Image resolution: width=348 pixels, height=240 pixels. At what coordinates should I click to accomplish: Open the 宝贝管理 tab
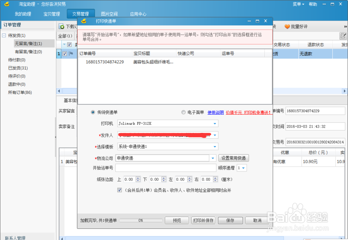point(52,14)
